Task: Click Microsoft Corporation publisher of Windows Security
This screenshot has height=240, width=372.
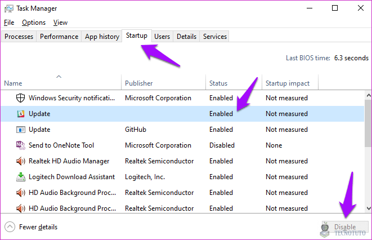Action: click(158, 98)
